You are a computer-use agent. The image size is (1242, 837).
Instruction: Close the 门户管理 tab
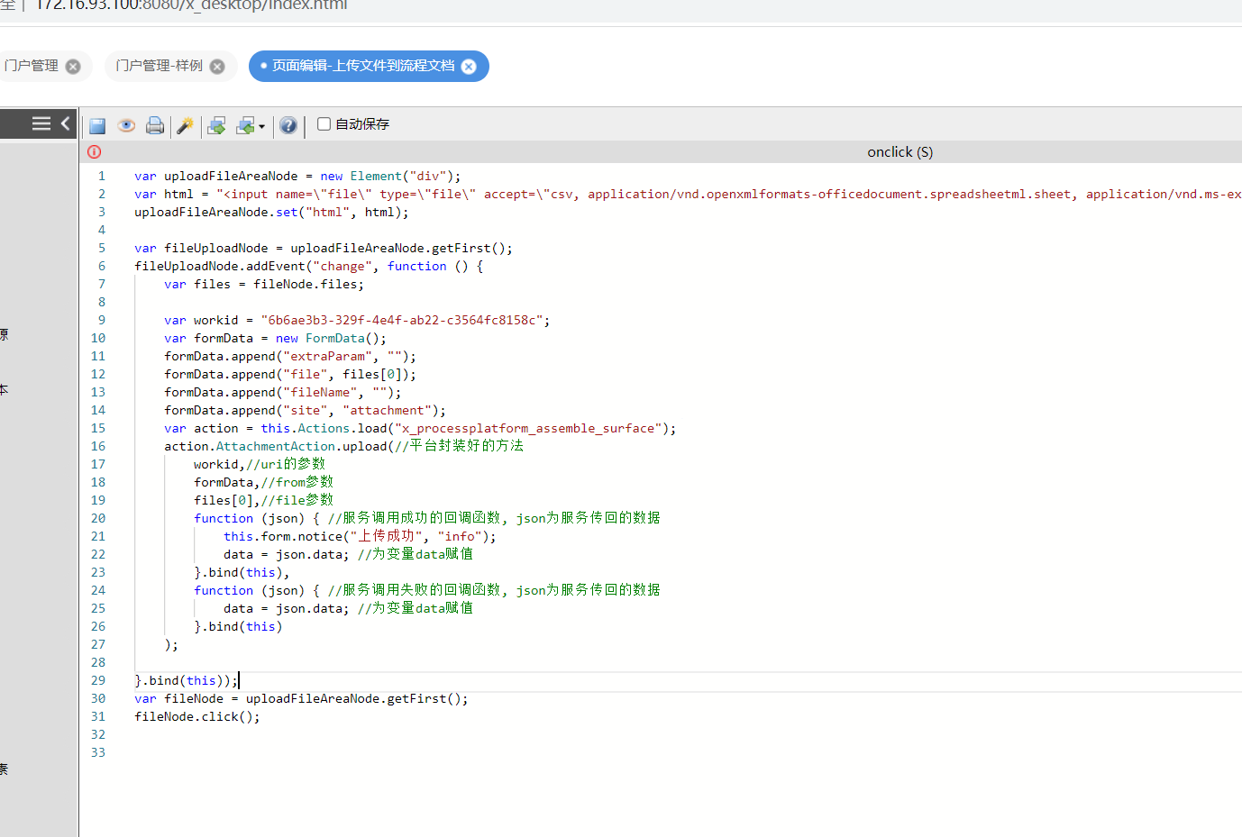(x=73, y=67)
